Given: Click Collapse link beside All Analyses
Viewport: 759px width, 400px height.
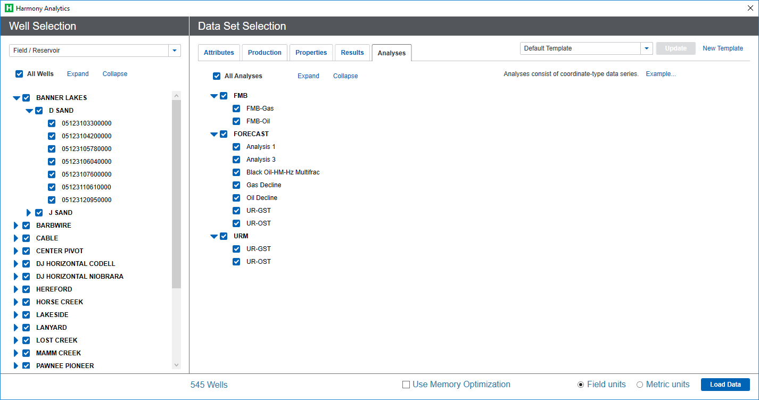Looking at the screenshot, I should tap(345, 76).
